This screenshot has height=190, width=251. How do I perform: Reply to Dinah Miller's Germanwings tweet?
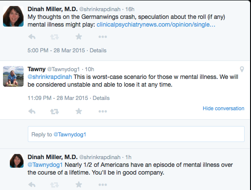(x=32, y=37)
